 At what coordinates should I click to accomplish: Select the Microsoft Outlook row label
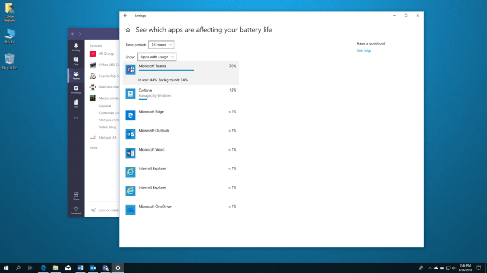tap(154, 131)
